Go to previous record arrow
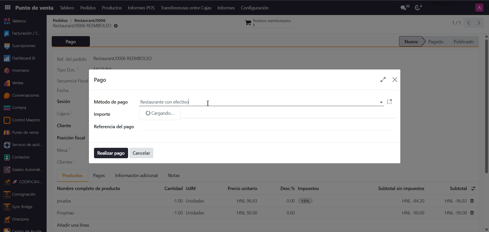The height and width of the screenshot is (232, 489). (x=469, y=23)
